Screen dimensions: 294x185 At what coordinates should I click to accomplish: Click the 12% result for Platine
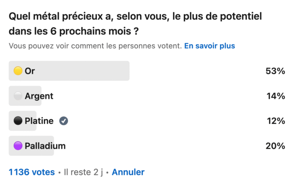[276, 121]
